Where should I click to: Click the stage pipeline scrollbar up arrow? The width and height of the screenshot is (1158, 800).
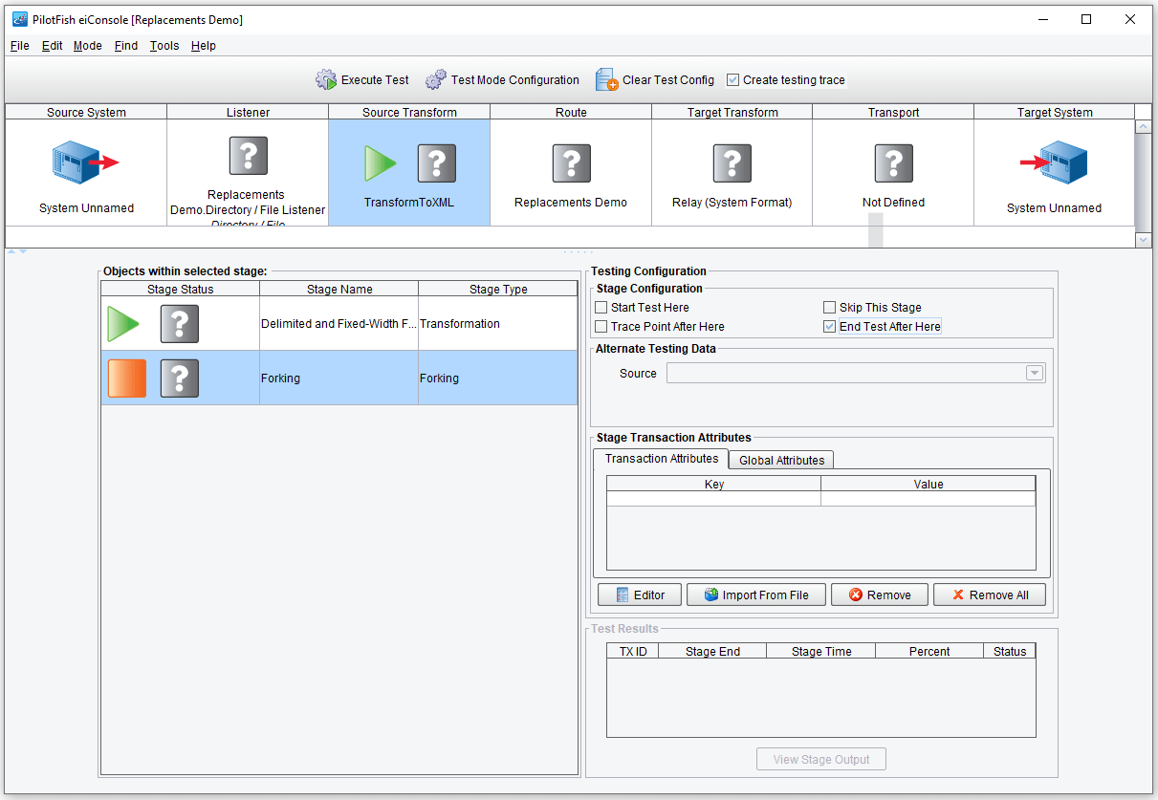pos(1144,127)
